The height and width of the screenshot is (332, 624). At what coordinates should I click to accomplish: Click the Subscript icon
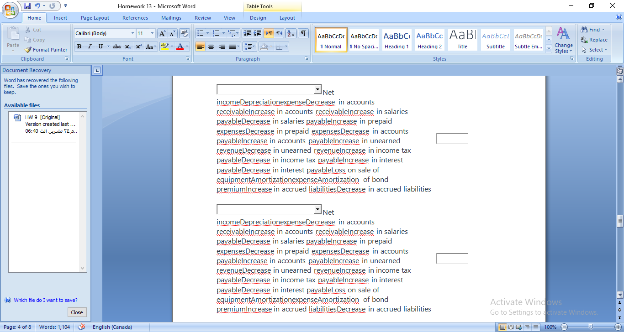pyautogui.click(x=128, y=47)
